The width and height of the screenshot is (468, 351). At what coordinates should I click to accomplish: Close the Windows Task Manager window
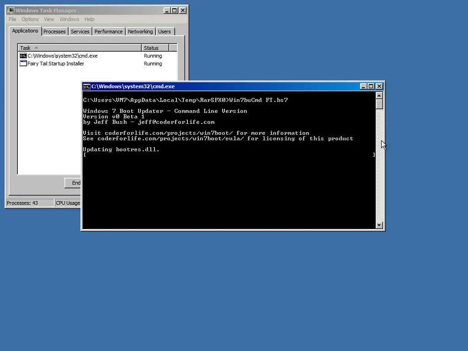(183, 11)
